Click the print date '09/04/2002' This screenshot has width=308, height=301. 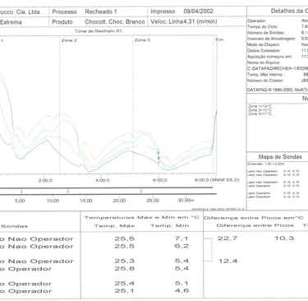(198, 12)
